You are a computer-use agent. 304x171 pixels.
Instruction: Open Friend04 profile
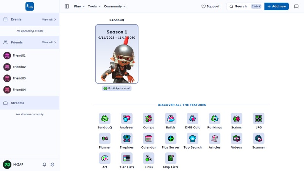pyautogui.click(x=30, y=90)
